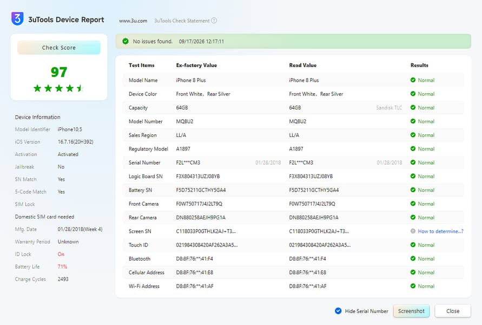
Task: Click the Warranty Period Unknown value
Action: (x=68, y=242)
